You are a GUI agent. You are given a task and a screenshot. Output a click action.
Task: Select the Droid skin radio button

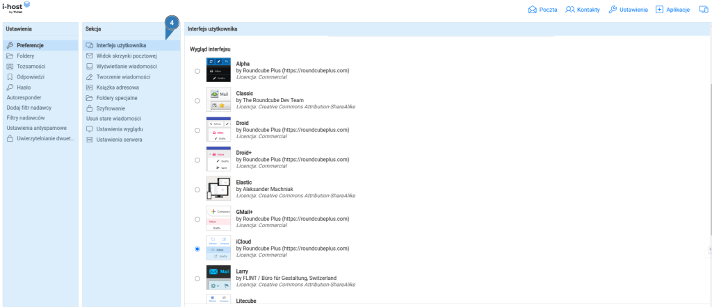197,130
